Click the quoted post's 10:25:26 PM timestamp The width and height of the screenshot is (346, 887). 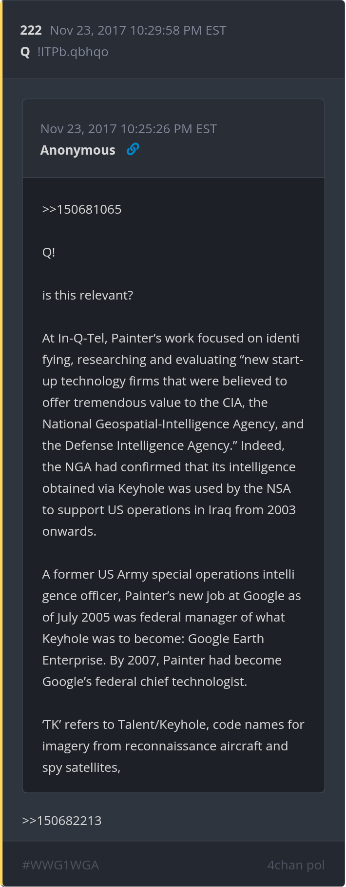(x=128, y=129)
